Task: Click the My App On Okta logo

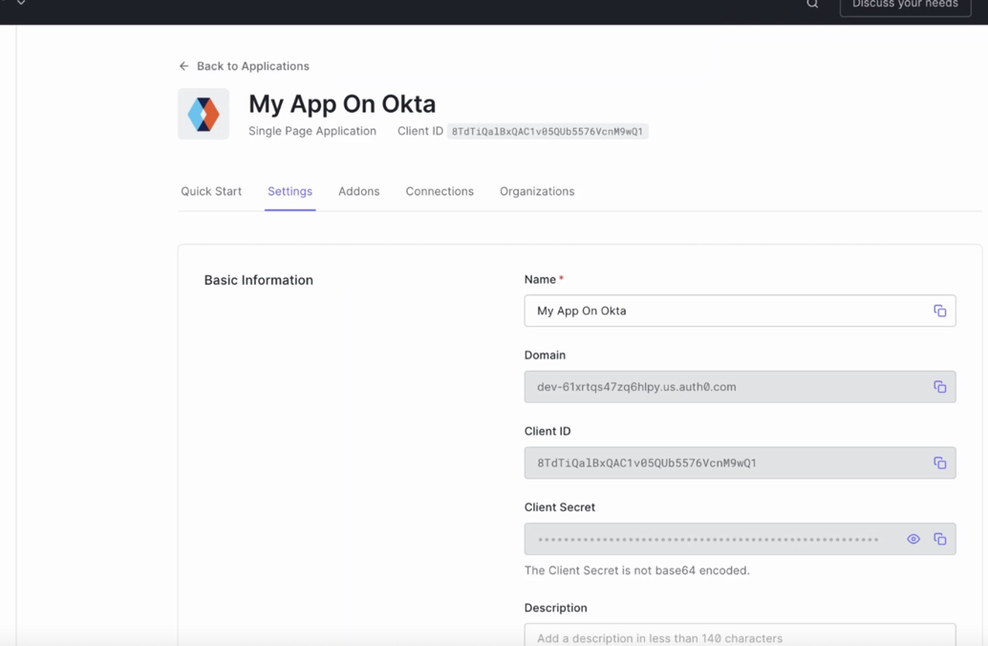Action: [204, 114]
